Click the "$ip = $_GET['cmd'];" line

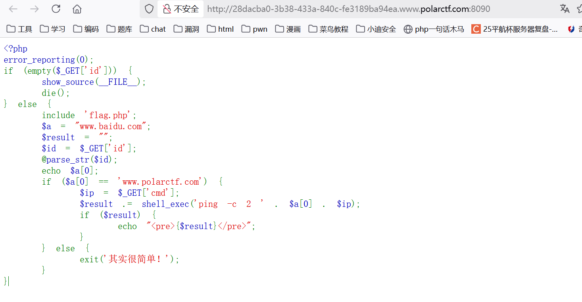pos(130,193)
